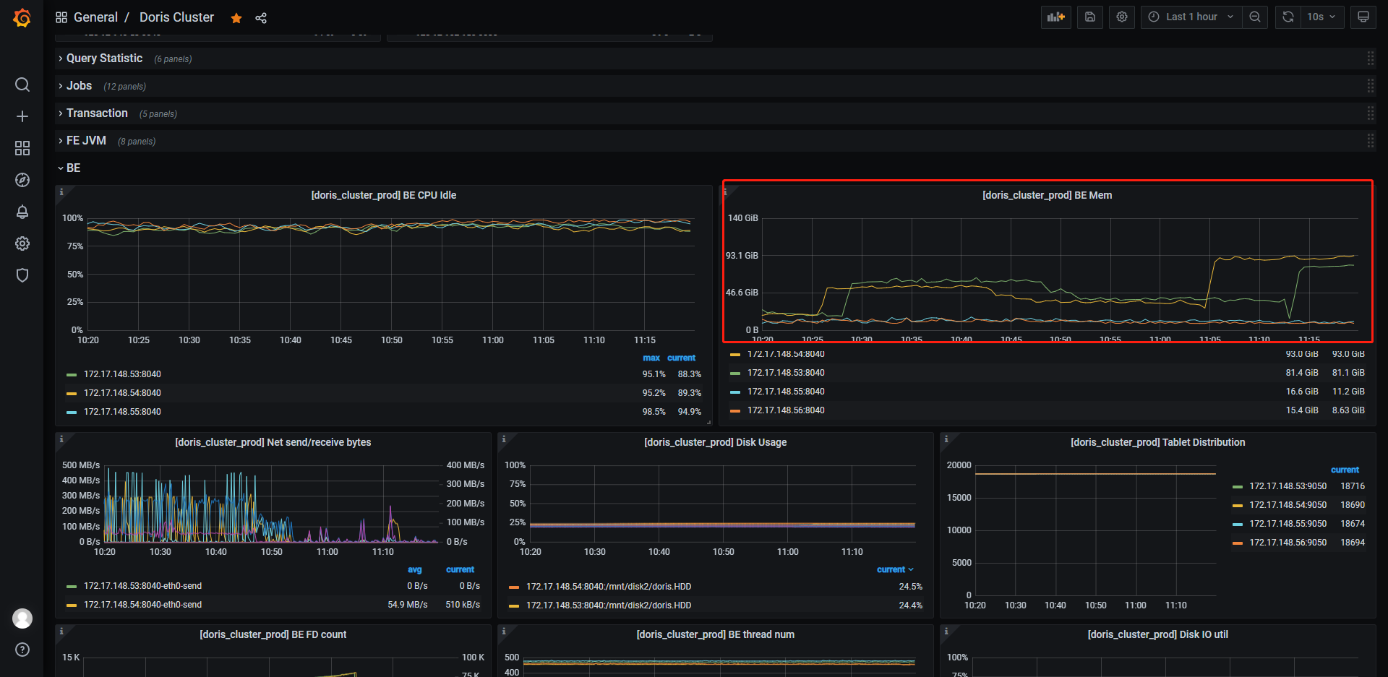Refresh the dashboard

(1288, 17)
